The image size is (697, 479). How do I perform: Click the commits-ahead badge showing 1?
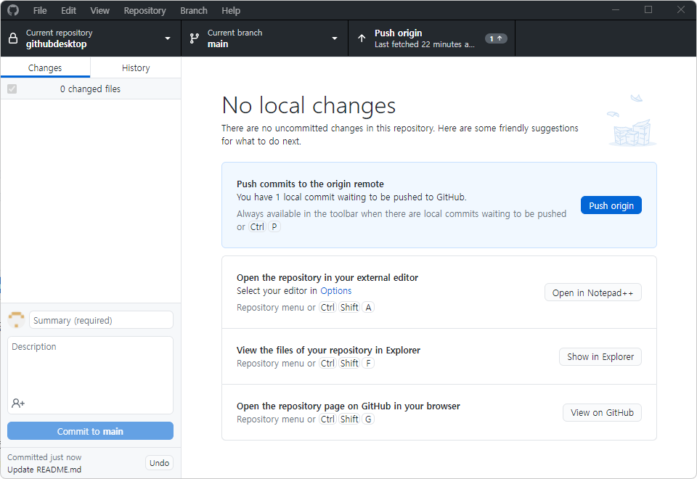pos(496,38)
